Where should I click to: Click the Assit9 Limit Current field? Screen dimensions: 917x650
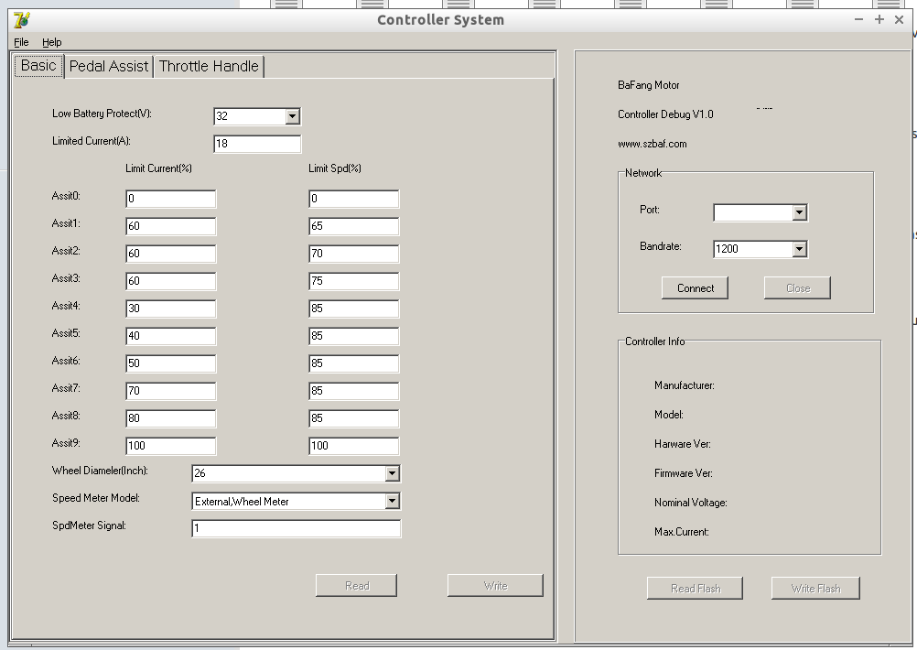(171, 446)
